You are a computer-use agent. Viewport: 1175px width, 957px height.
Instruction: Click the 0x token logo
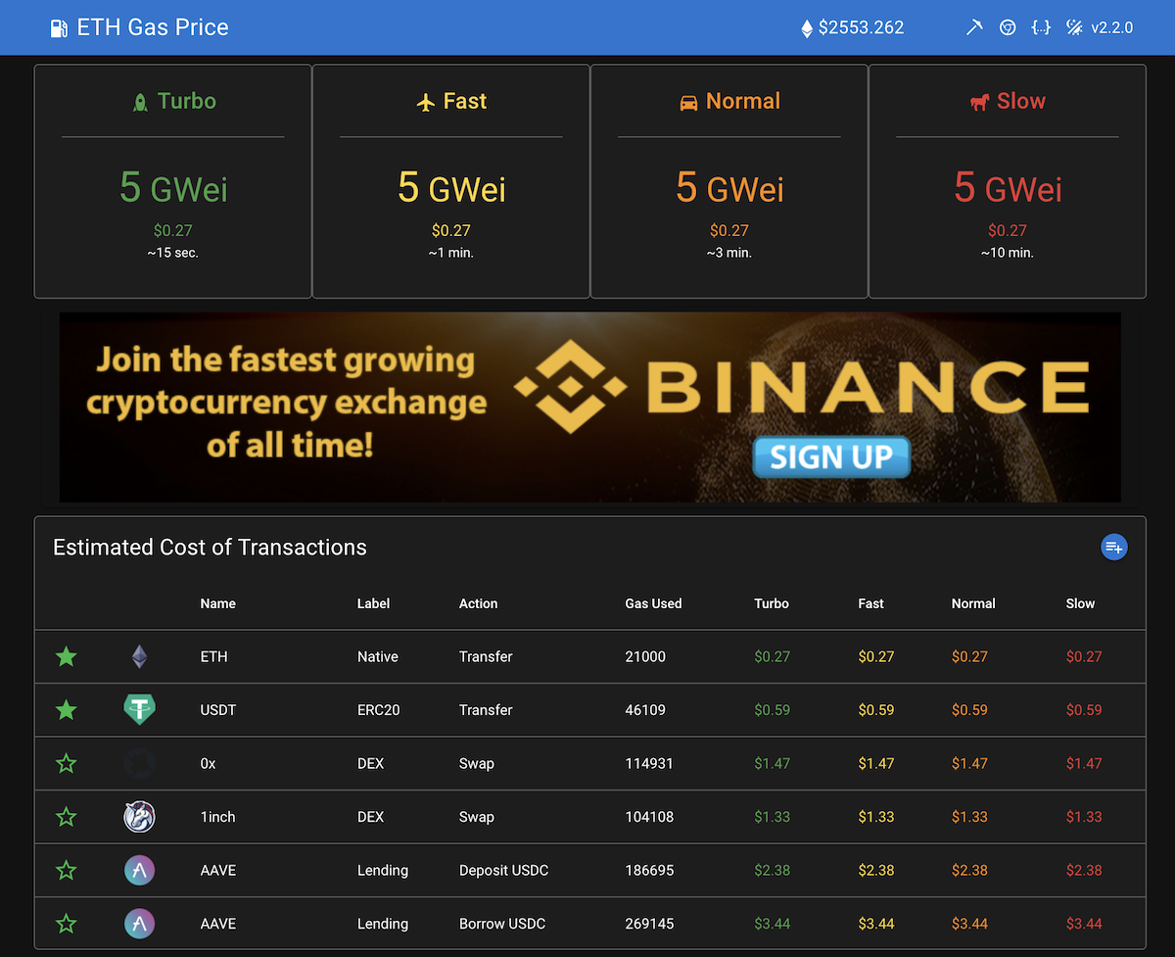click(x=139, y=763)
